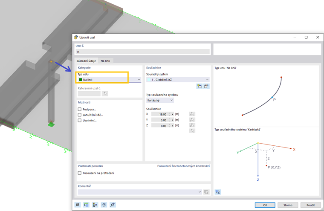Click the light blue Globální XYZ swatch
Viewport: 324px width, 211px height.
pyautogui.click(x=149, y=80)
